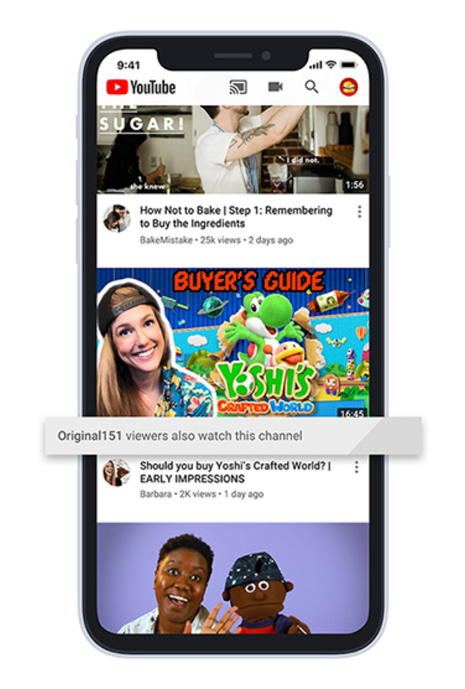Open the account profile avatar

point(349,87)
